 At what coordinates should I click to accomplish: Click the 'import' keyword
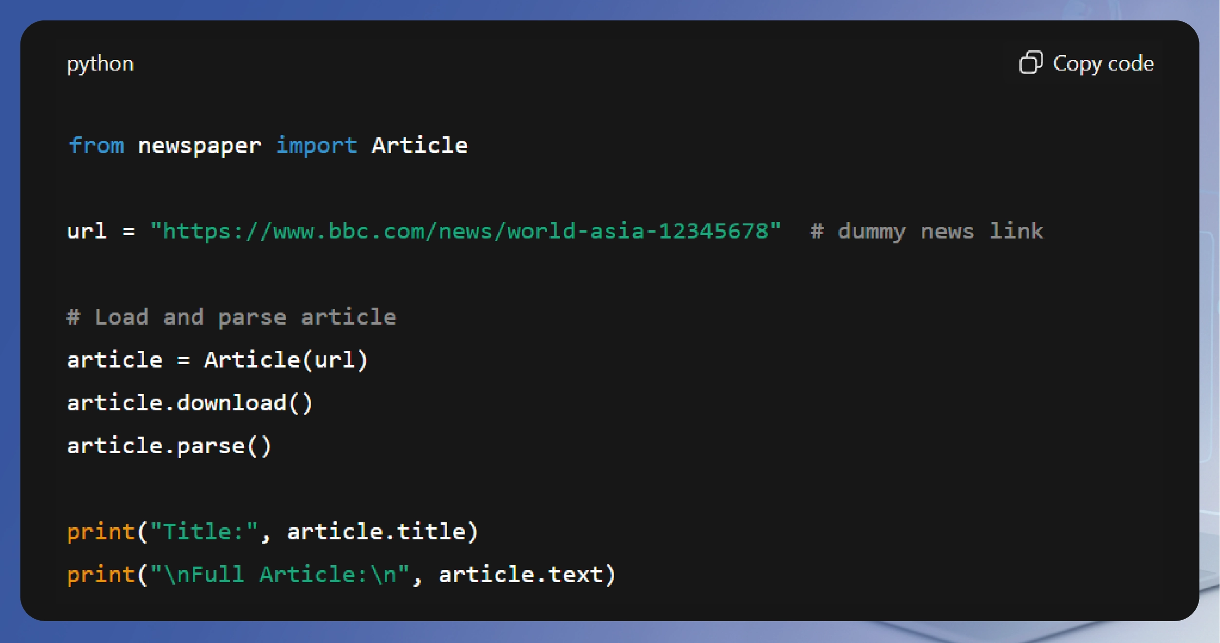(317, 146)
